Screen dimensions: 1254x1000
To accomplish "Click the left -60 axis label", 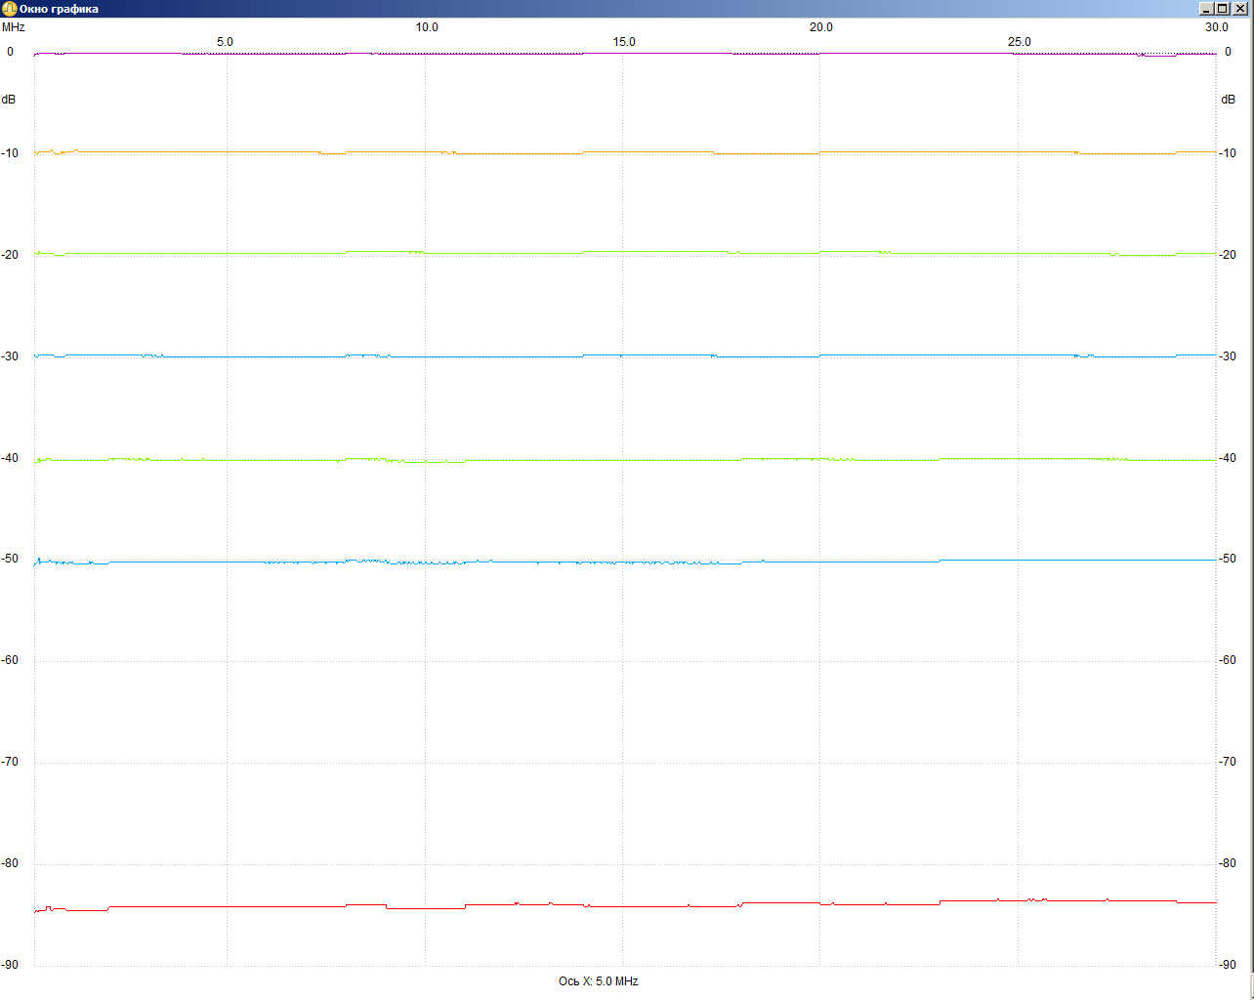I will tap(10, 660).
